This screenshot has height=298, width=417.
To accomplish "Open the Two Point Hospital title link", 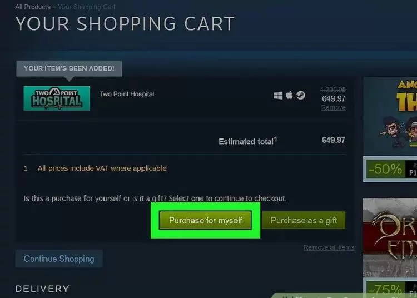I will click(127, 94).
